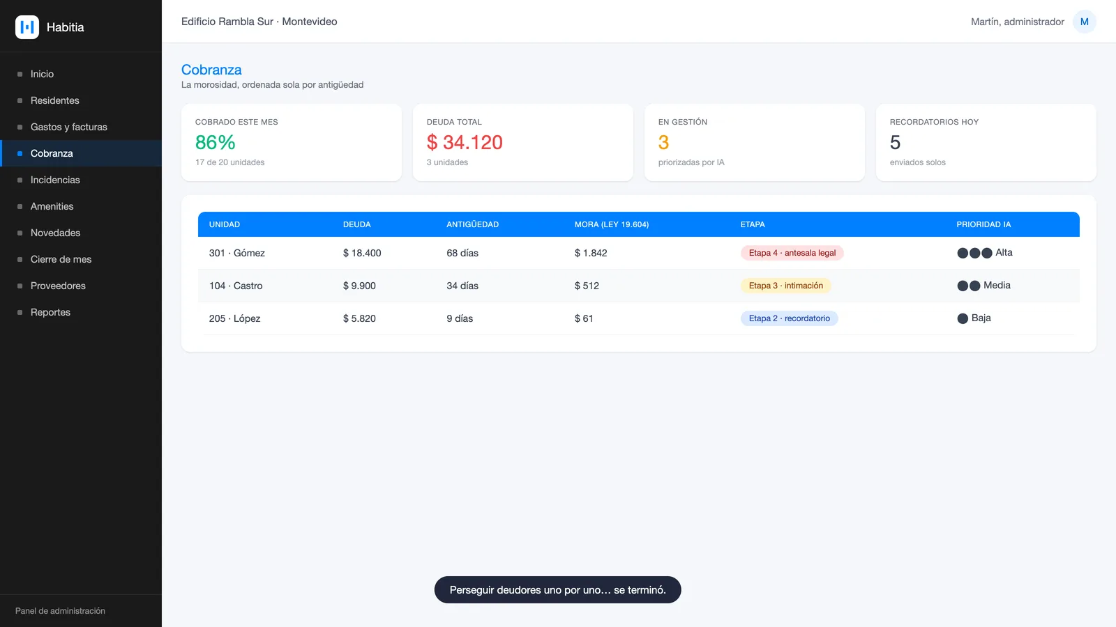This screenshot has width=1116, height=627.
Task: Open Cierre de mes section
Action: coord(81,259)
